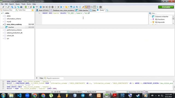Click the Database filter field
Image resolution: width=175 pixels, height=98 pixels.
pos(7,10)
